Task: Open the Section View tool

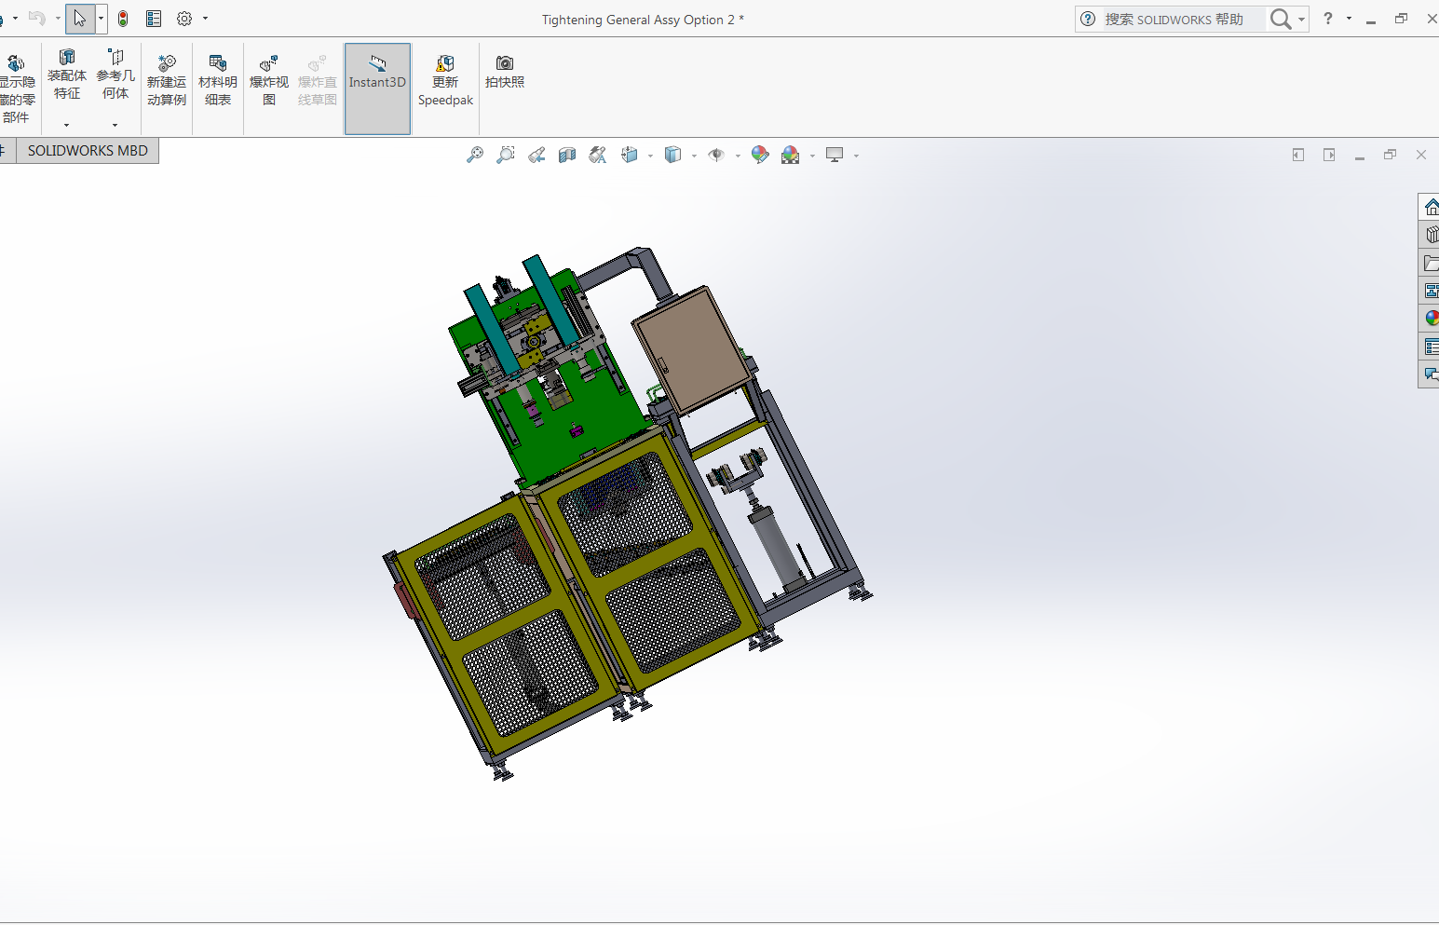Action: 567,156
